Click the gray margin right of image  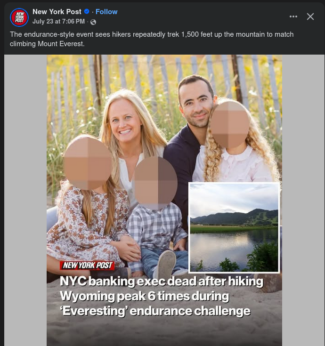pos(303,200)
